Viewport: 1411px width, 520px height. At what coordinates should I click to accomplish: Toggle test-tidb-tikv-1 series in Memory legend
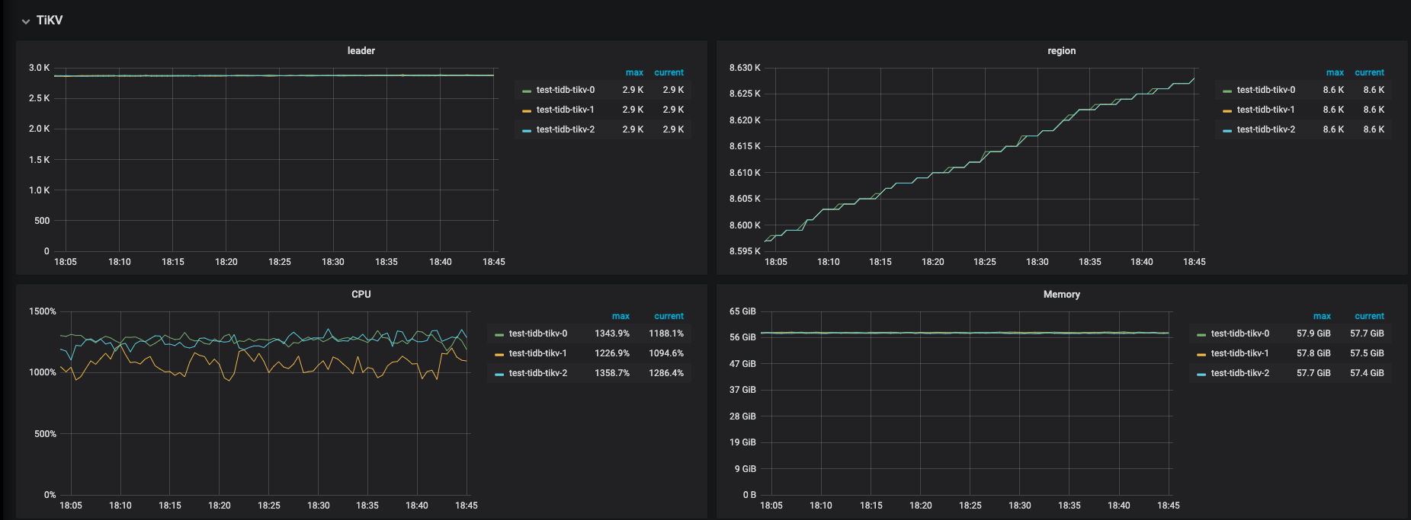(x=1239, y=353)
